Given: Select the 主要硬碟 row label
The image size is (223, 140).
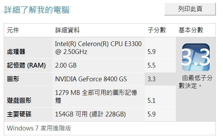Looking at the screenshot, I should tap(19, 114).
